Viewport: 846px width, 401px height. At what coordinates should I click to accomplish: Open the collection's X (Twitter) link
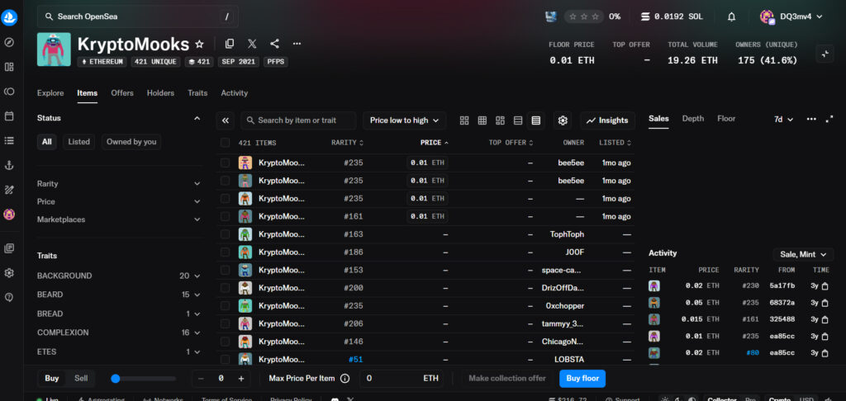[x=252, y=44]
